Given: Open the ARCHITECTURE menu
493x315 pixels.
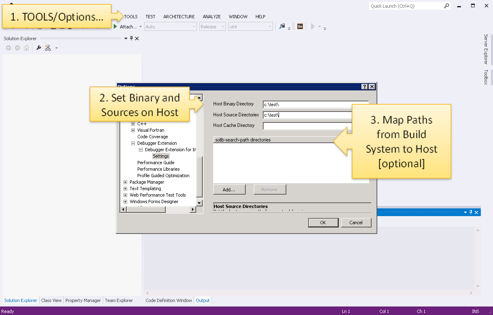Looking at the screenshot, I should click(x=179, y=17).
